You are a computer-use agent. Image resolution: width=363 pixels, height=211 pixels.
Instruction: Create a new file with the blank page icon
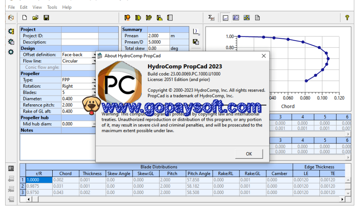[x=25, y=17]
